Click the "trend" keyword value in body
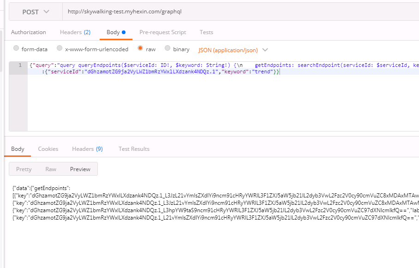 click(263, 71)
